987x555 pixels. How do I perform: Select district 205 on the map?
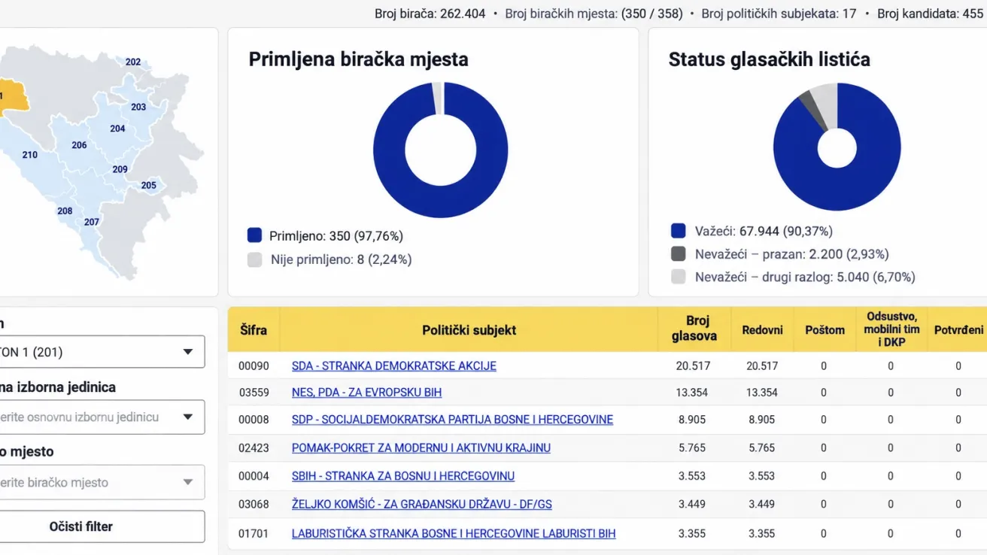148,186
